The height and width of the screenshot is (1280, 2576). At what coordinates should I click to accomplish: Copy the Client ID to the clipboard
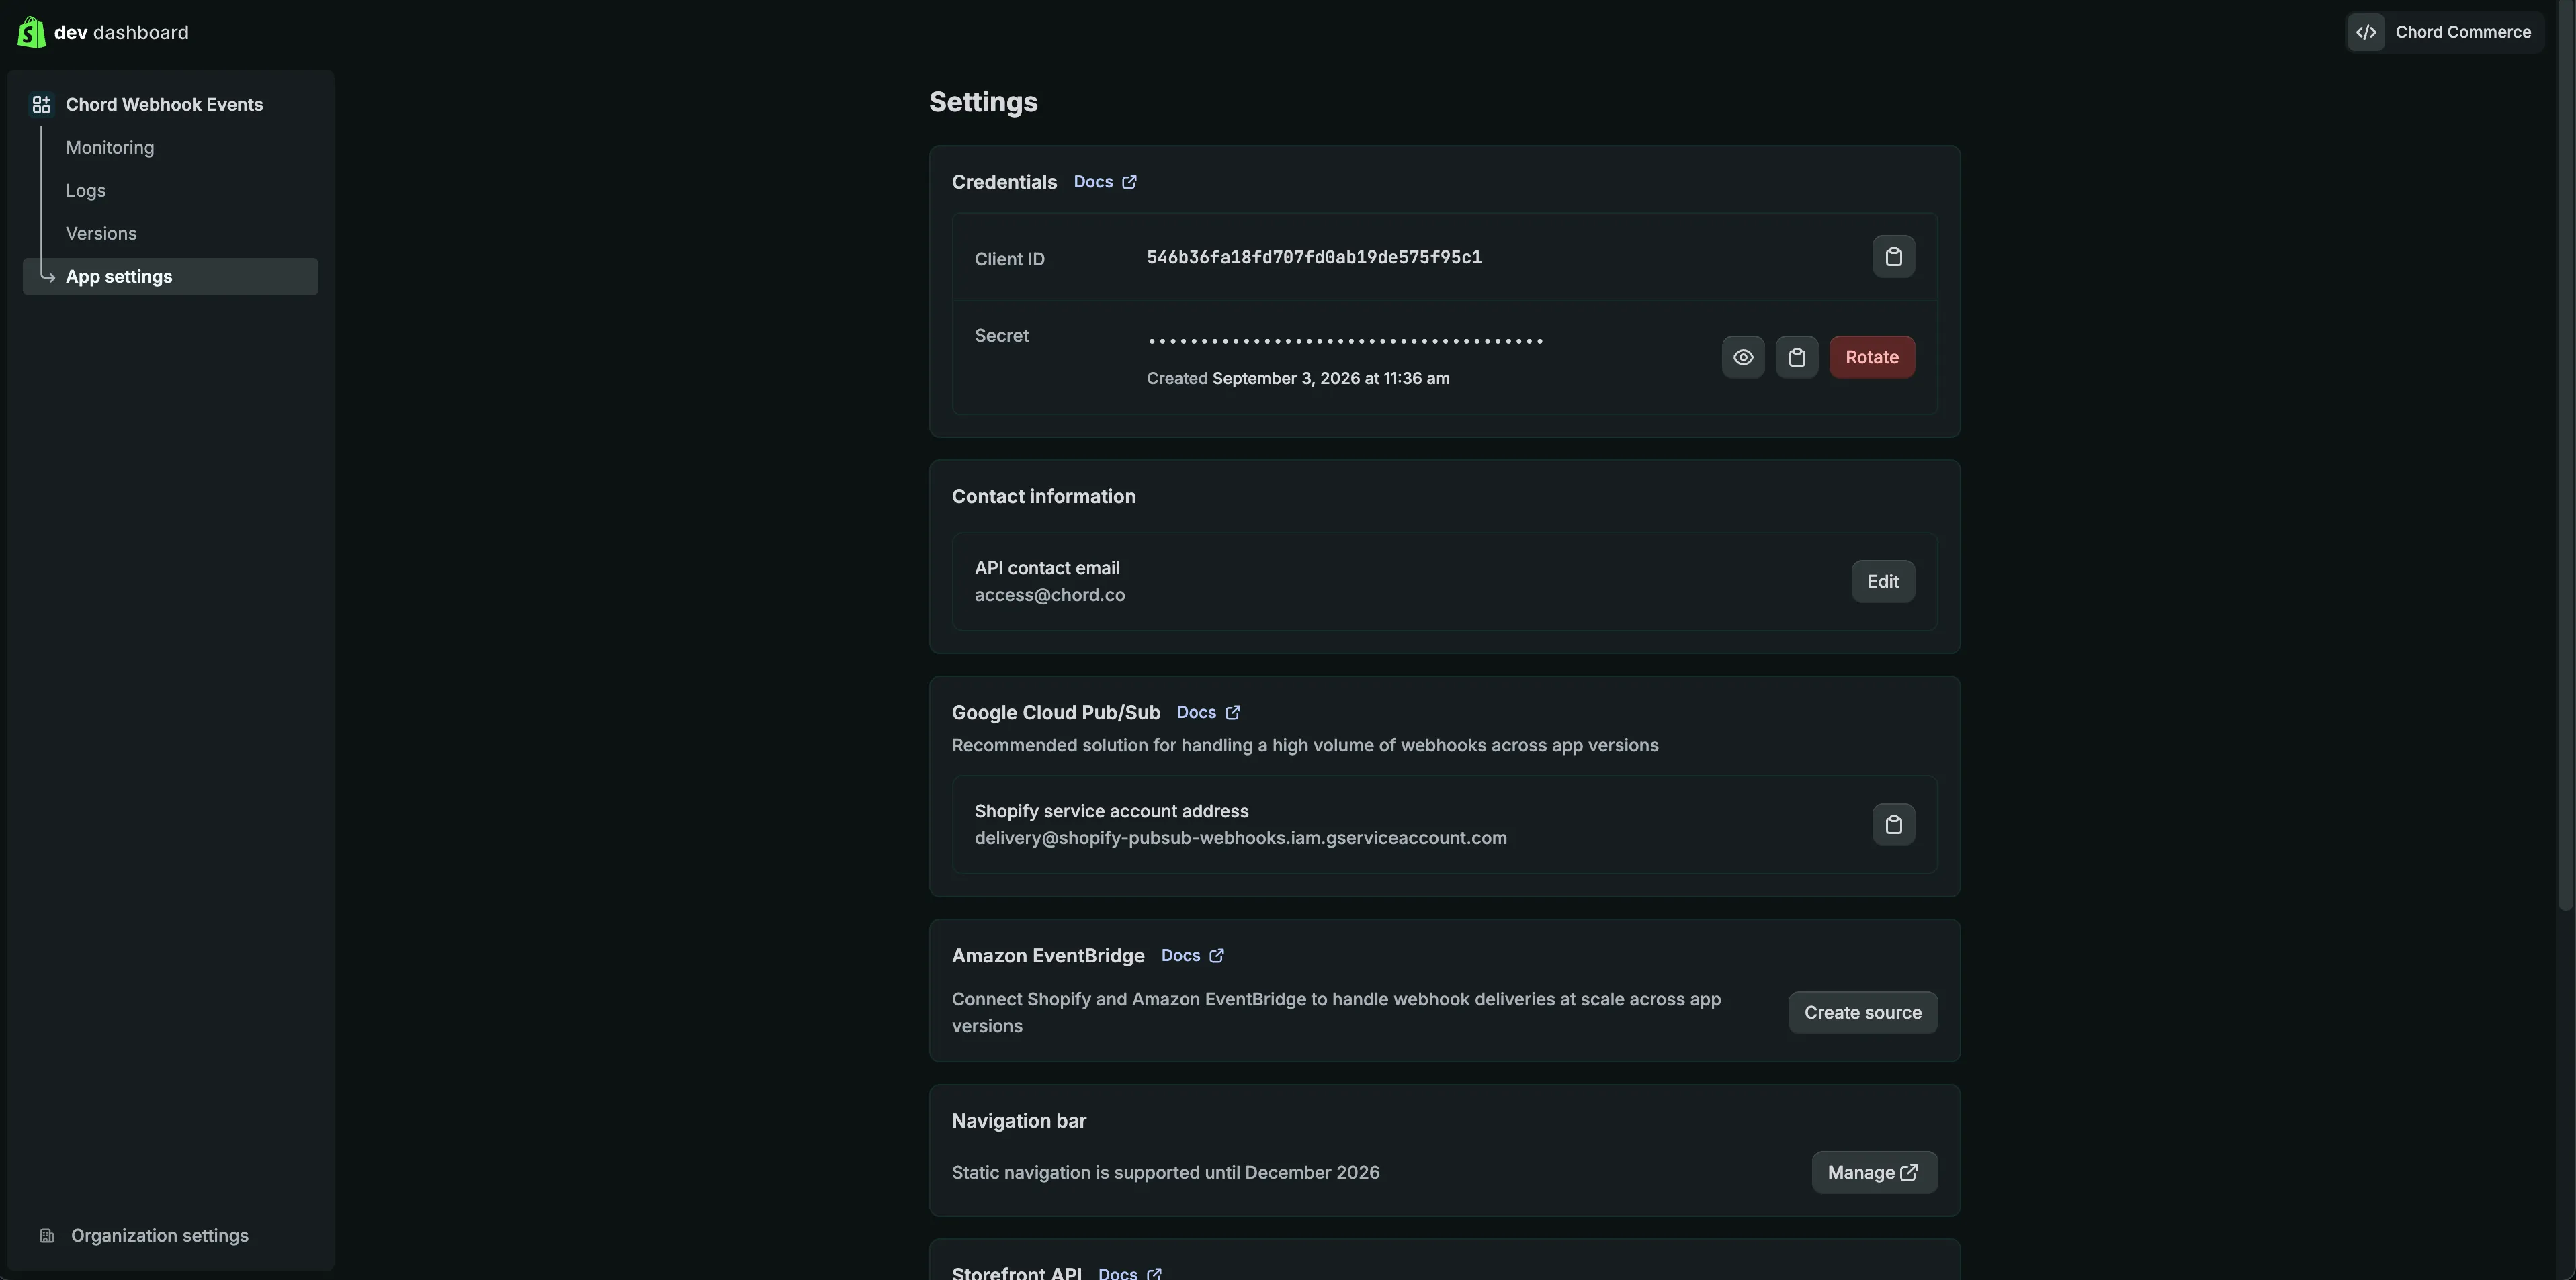pos(1893,257)
